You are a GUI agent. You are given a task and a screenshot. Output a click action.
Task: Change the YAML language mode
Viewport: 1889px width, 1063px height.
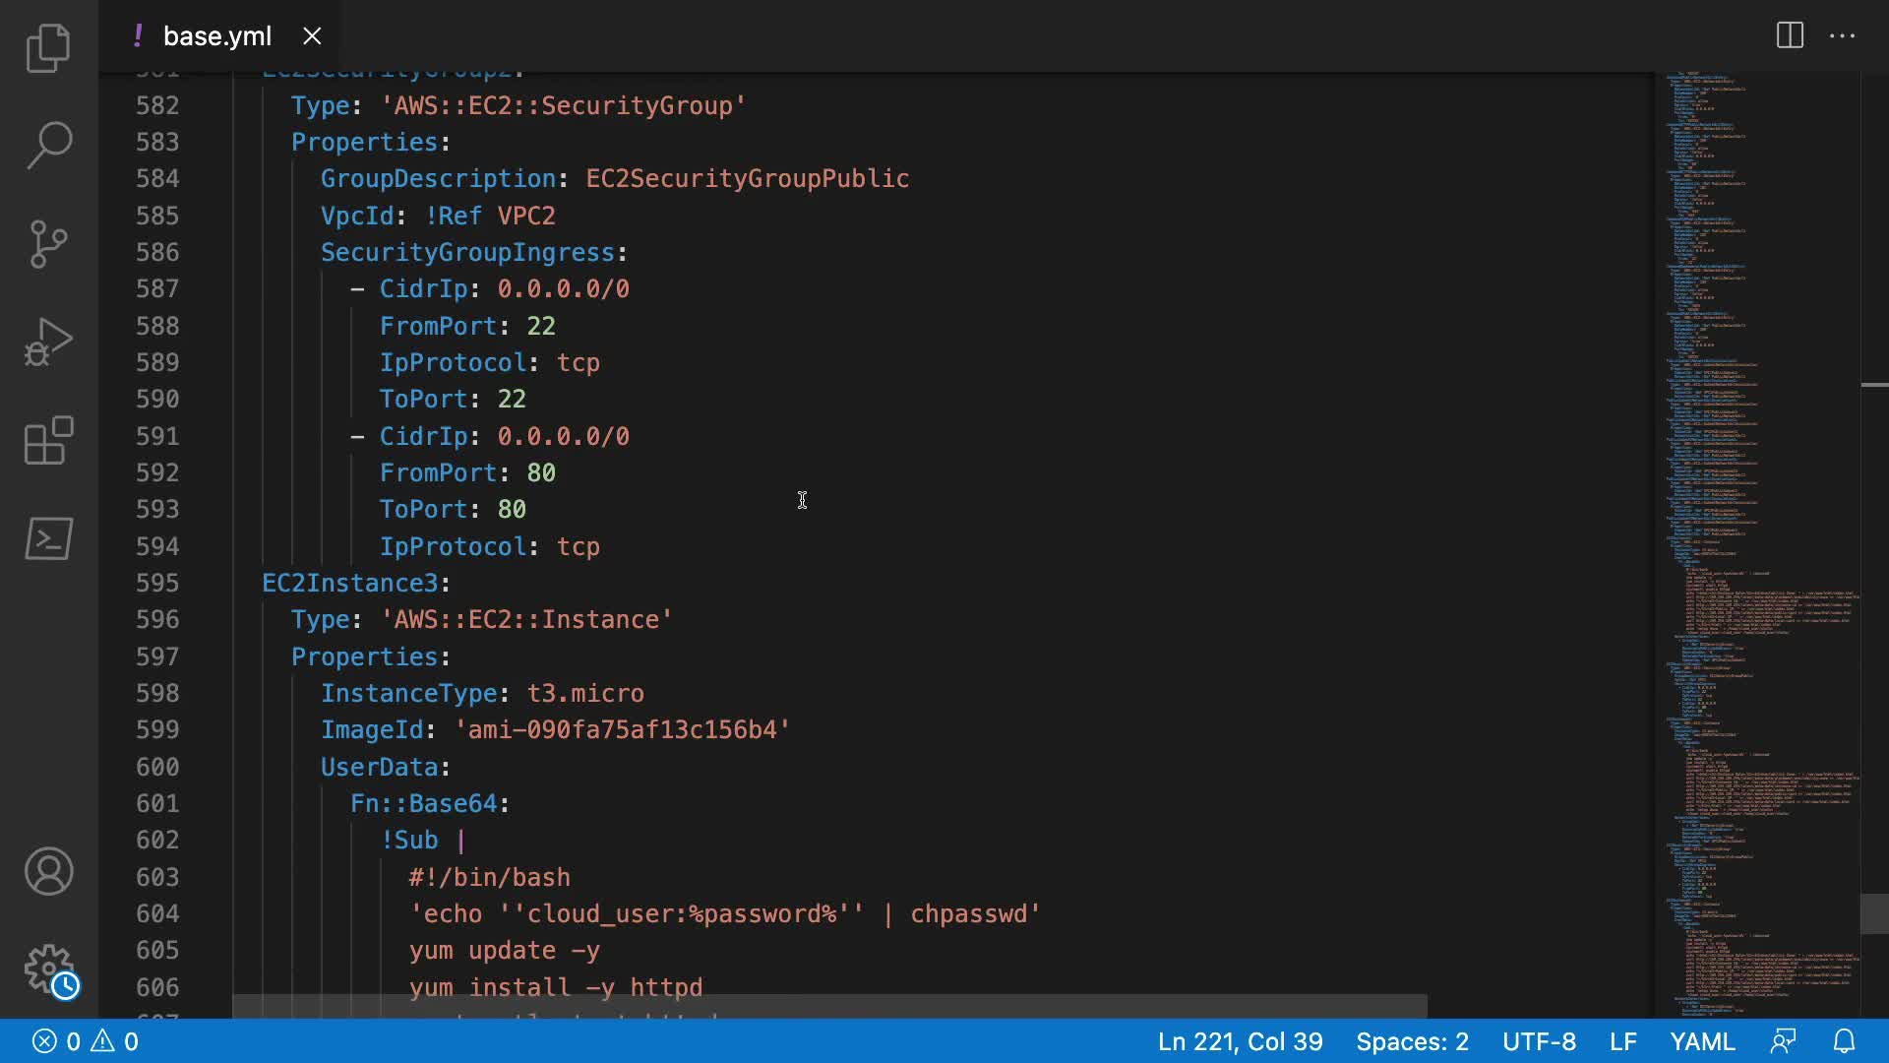[x=1702, y=1041]
